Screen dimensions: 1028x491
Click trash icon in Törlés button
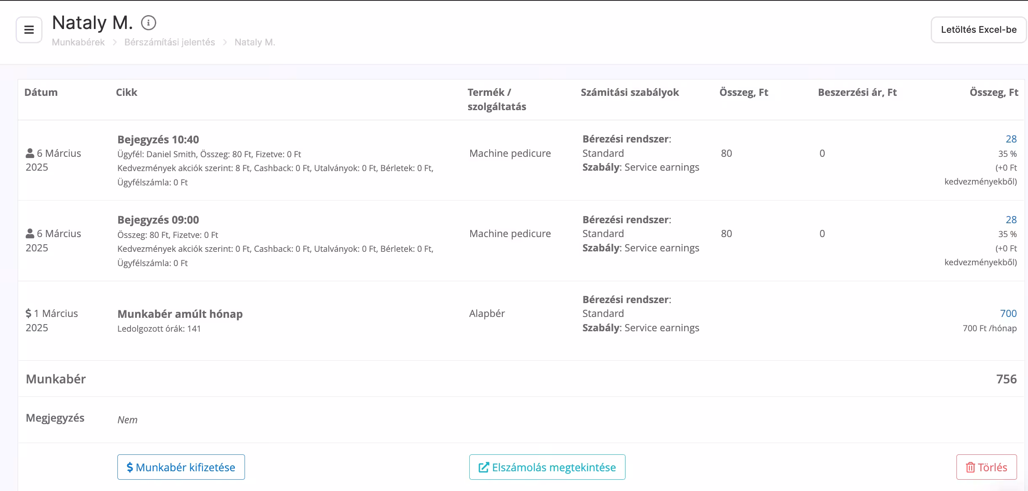[x=970, y=467]
